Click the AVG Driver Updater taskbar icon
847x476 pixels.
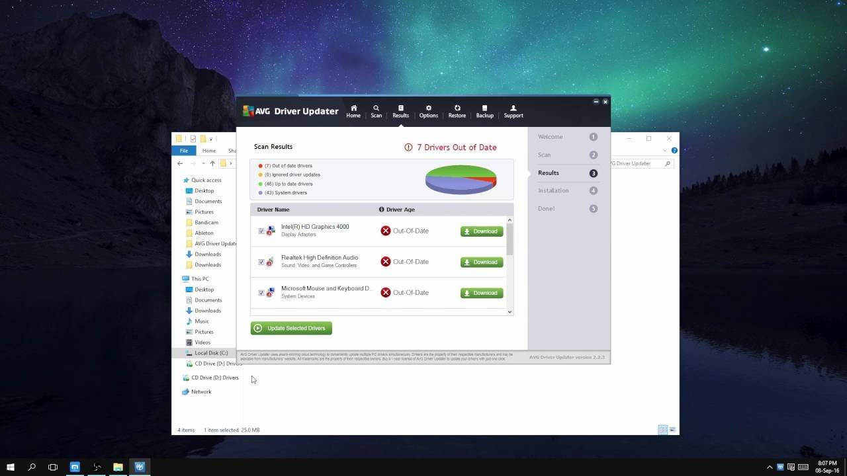click(x=140, y=467)
